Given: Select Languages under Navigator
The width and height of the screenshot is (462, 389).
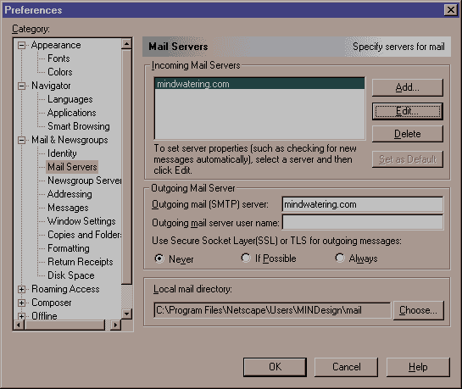Looking at the screenshot, I should click(x=70, y=99).
